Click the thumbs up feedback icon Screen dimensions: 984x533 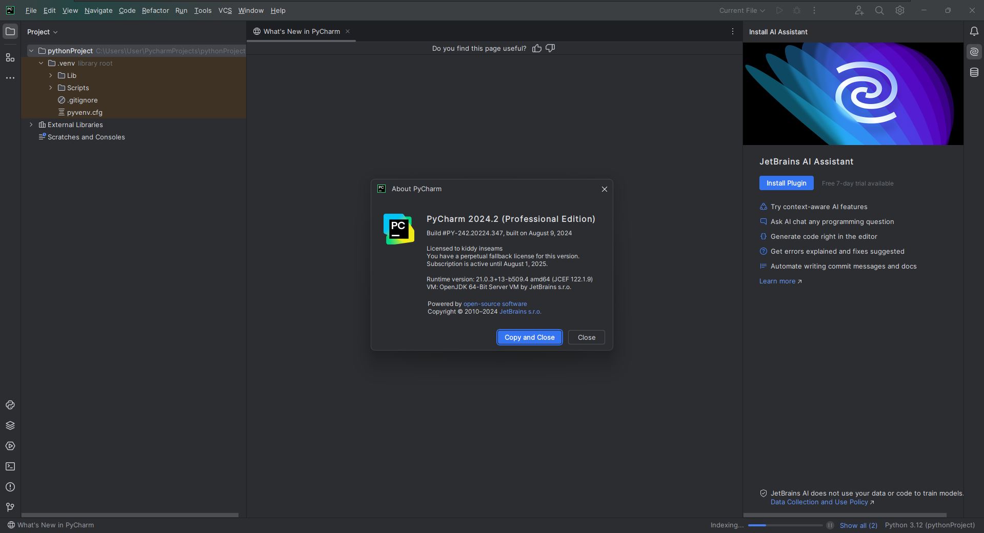[536, 48]
